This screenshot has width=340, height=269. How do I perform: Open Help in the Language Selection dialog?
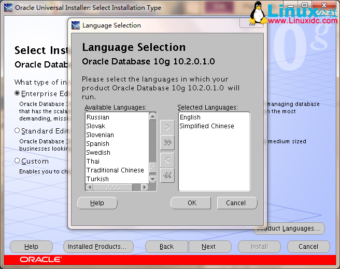tap(97, 203)
